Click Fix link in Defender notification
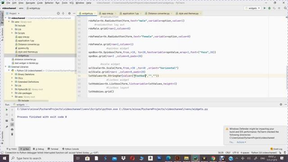Viewport: 288px width, 162px height. 231,142
